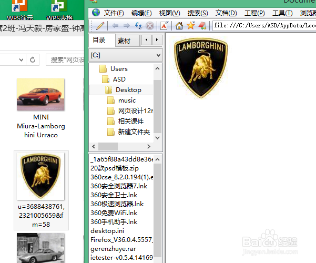Open the 编辑(E) menu
Screen dimensions: 316x263
tap(141, 13)
